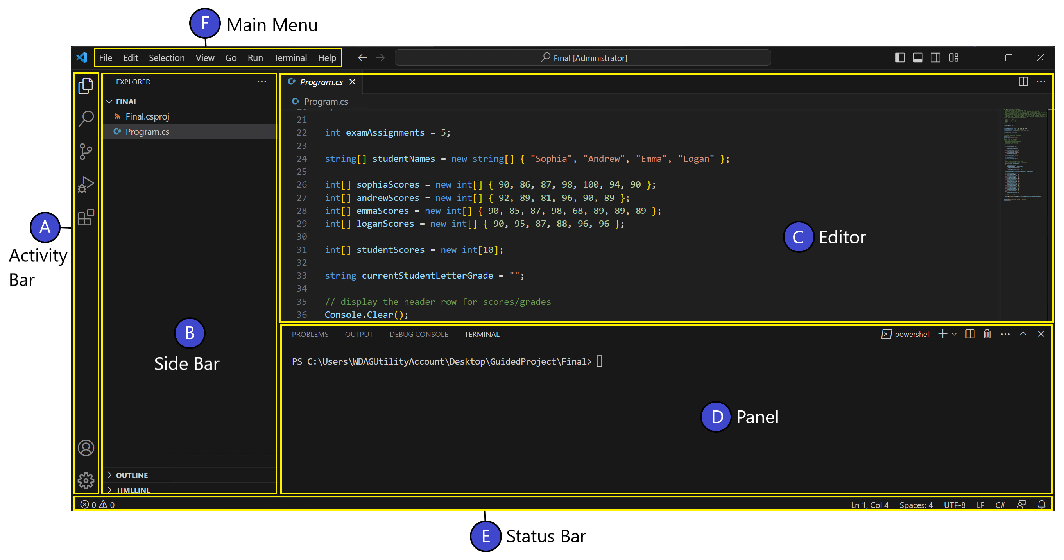Open the Search view in the Activity Bar
Viewport: 1064px width, 560px height.
point(86,118)
